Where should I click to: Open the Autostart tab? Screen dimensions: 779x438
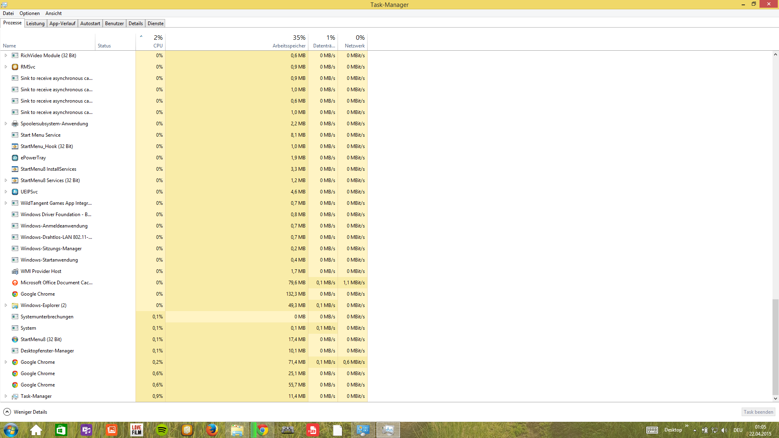click(90, 24)
